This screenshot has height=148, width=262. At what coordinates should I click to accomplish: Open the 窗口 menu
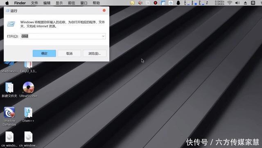coord(84,3)
